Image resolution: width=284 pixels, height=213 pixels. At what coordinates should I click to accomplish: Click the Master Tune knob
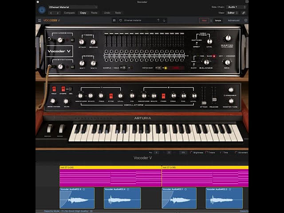tap(231, 101)
